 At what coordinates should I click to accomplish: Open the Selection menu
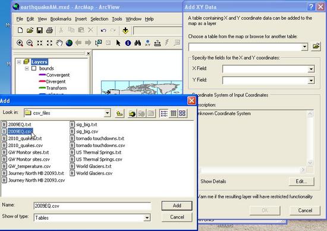(99, 19)
